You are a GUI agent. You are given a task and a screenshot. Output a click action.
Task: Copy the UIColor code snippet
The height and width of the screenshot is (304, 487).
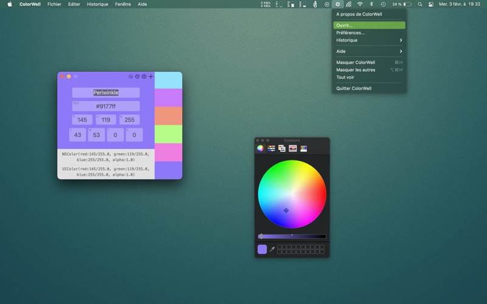(105, 171)
